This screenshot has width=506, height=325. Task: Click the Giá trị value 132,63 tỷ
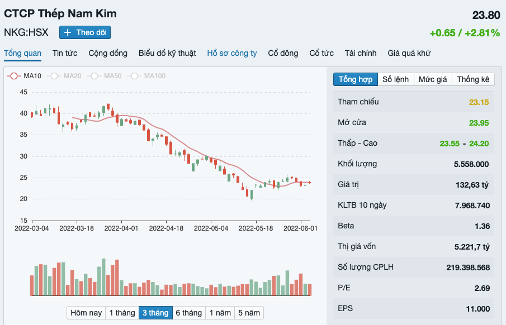[x=472, y=185]
